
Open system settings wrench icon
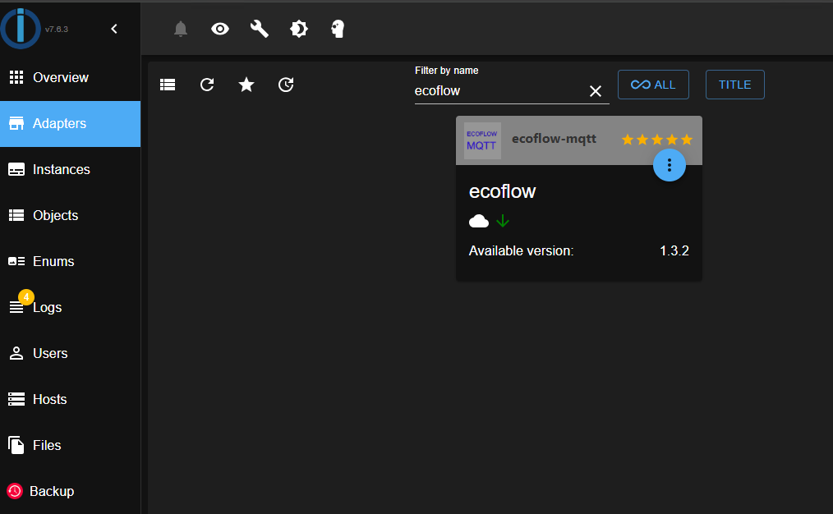coord(260,29)
